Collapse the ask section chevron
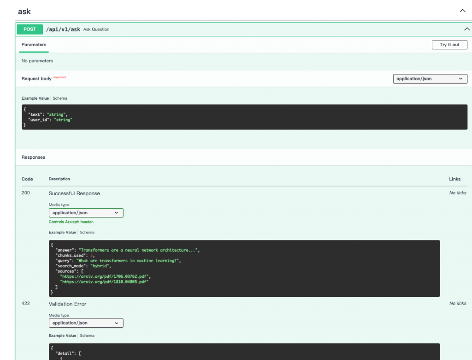Viewport: 472px width, 360px height. [462, 11]
